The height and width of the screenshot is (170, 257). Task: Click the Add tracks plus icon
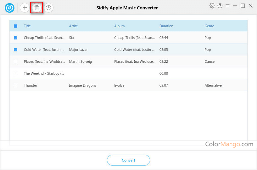25,8
